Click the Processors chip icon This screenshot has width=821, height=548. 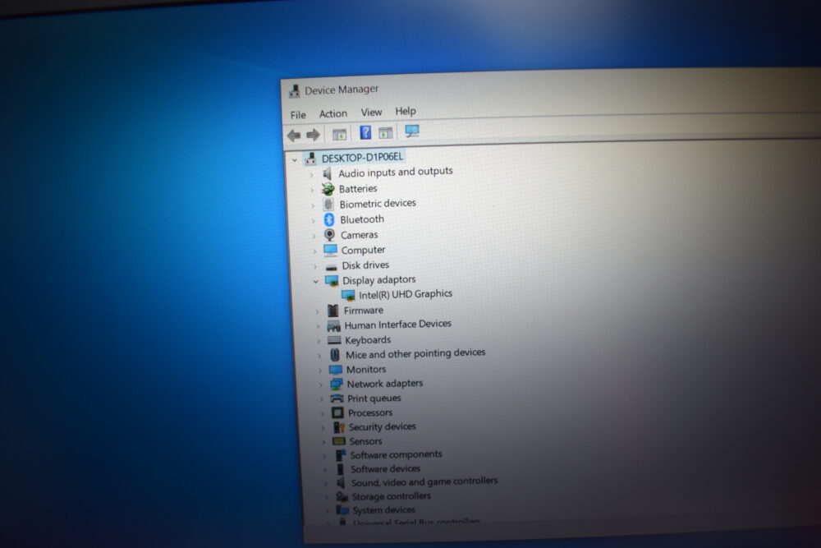(337, 412)
